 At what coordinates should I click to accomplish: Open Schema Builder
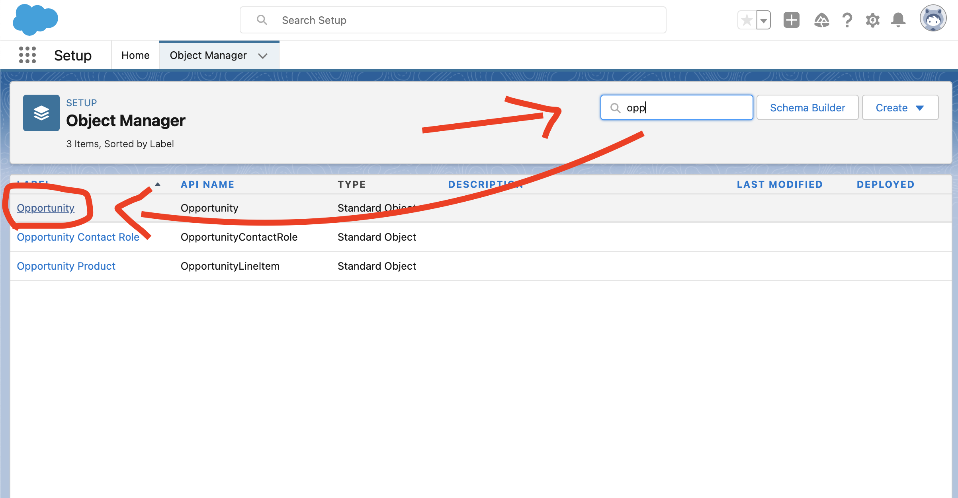coord(807,107)
